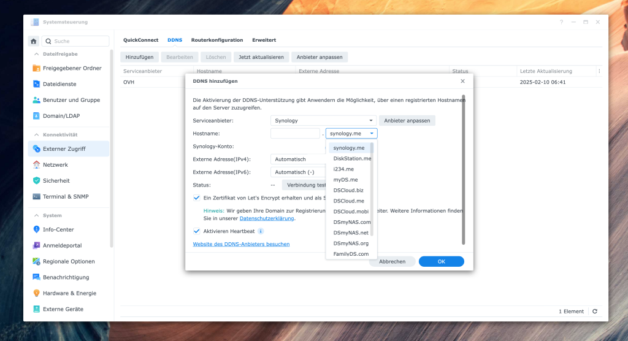This screenshot has height=341, width=628.
Task: Click the Abbrechen button
Action: [x=392, y=261]
